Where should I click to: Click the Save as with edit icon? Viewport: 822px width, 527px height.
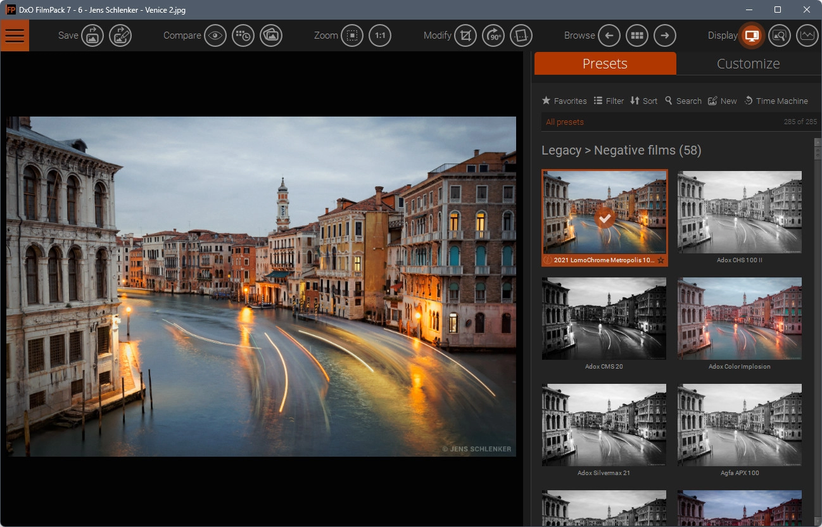120,35
